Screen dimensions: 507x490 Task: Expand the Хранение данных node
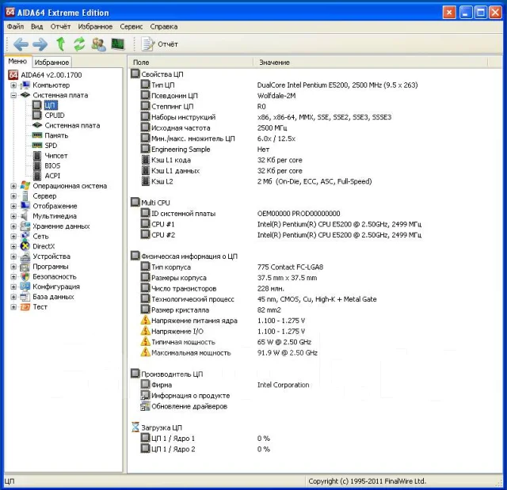(x=13, y=226)
